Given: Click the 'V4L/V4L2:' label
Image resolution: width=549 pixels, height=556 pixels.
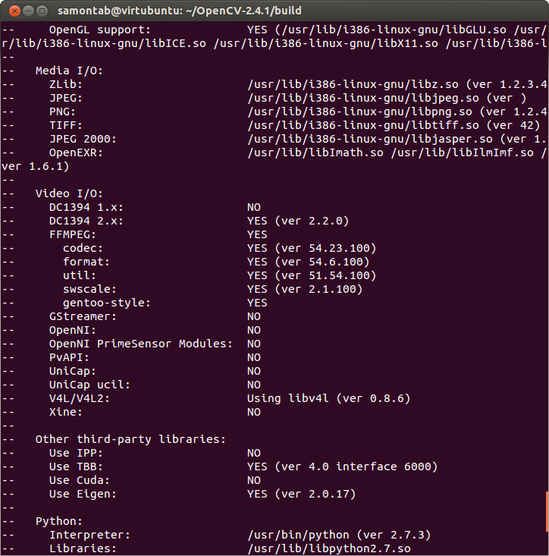Looking at the screenshot, I should pyautogui.click(x=80, y=398).
